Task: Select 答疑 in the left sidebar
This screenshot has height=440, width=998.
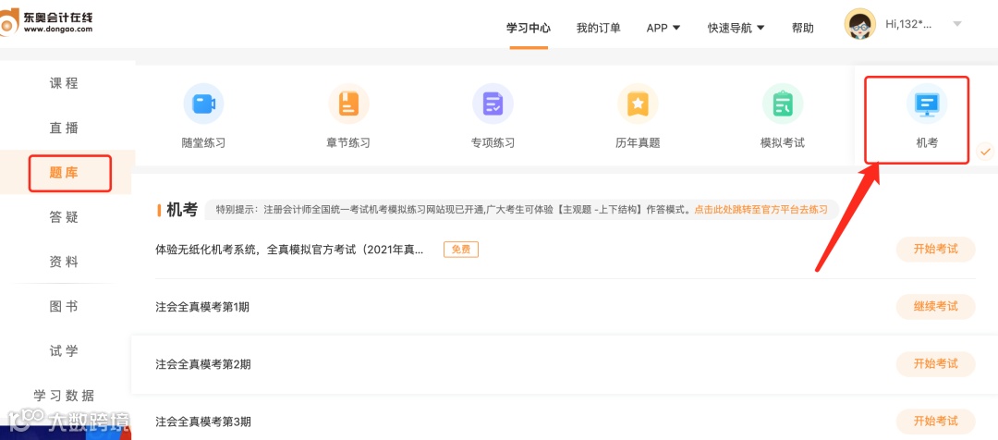Action: pos(65,217)
